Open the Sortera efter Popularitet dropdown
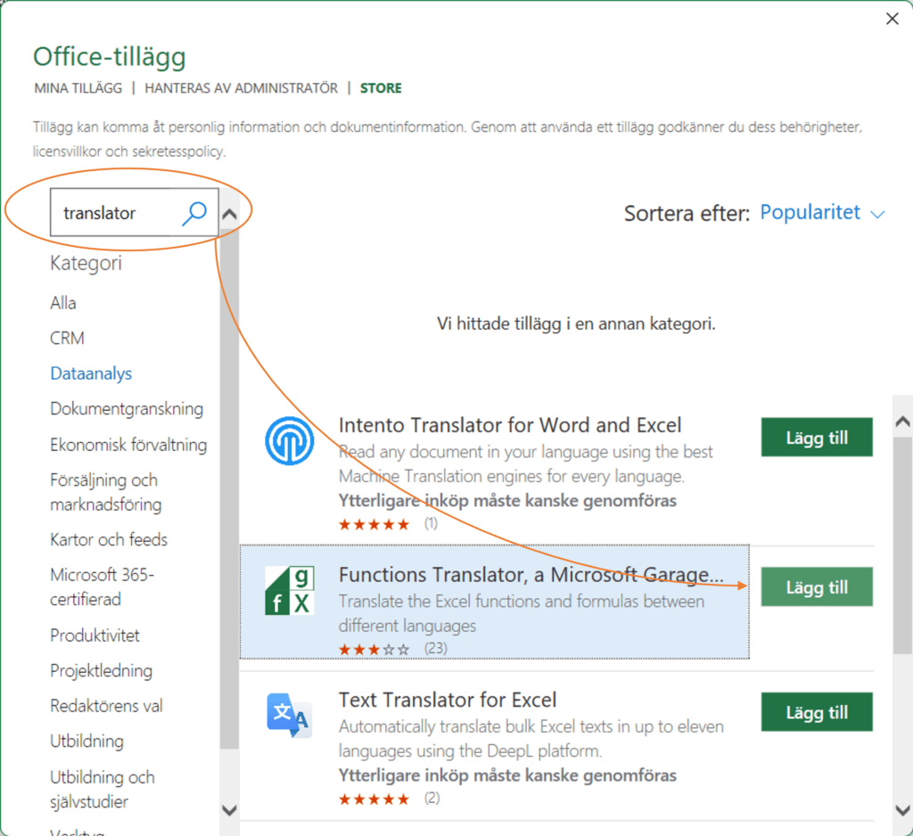913x836 pixels. pyautogui.click(x=821, y=213)
